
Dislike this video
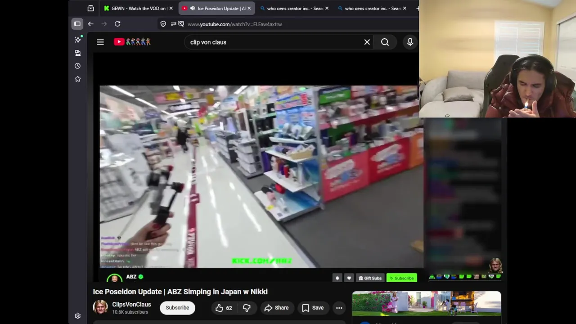pos(247,308)
